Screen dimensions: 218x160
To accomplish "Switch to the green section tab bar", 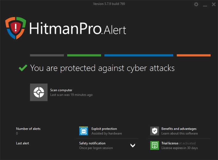I will [x=84, y=55].
